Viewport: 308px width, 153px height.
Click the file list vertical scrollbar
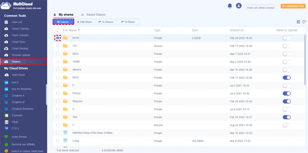(x=305, y=59)
